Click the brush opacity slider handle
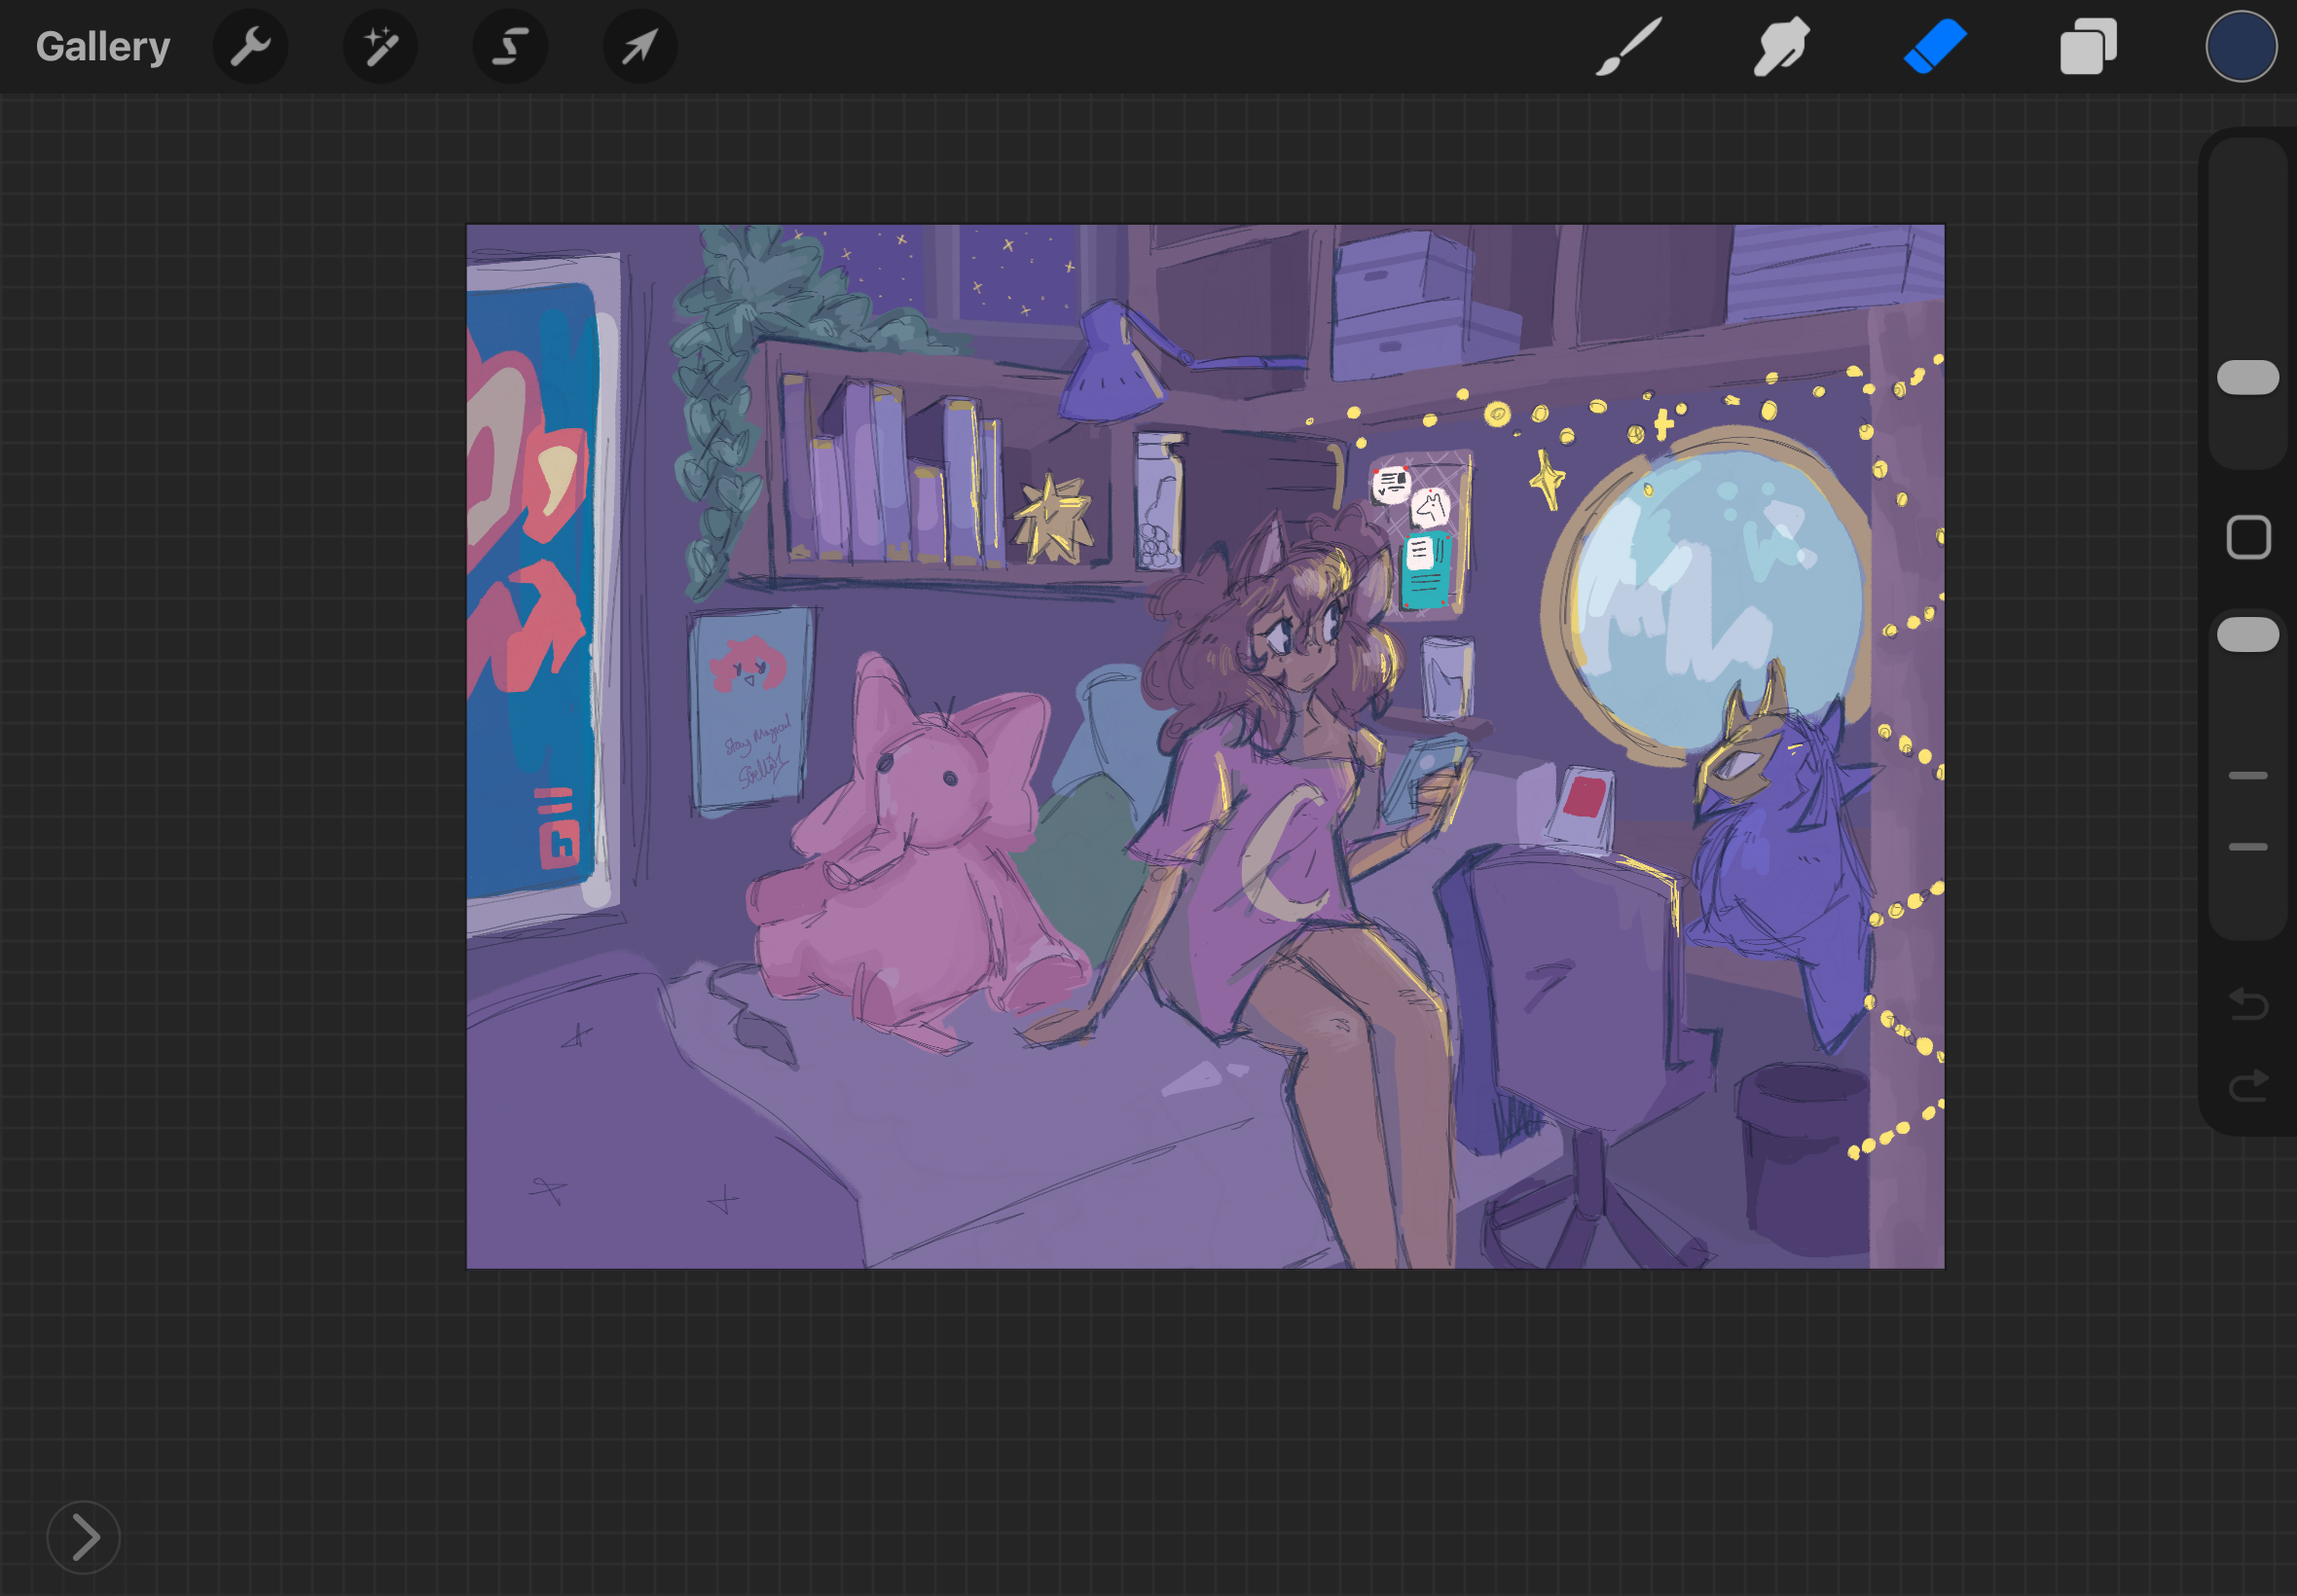Screen dimensions: 2297x1596 point(2248,635)
